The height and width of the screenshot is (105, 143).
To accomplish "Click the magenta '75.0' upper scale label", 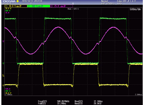I will [x=7, y=13].
